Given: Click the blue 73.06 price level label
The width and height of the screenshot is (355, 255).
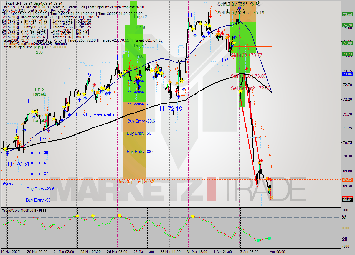Looking at the screenshot, I should (x=348, y=74).
